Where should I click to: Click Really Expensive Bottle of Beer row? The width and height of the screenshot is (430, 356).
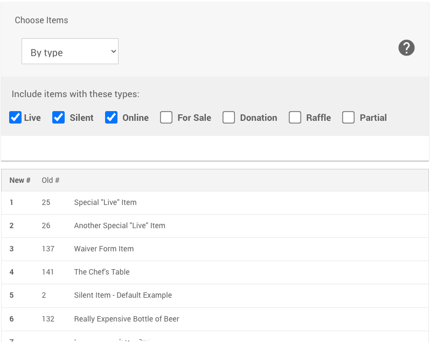coord(127,319)
